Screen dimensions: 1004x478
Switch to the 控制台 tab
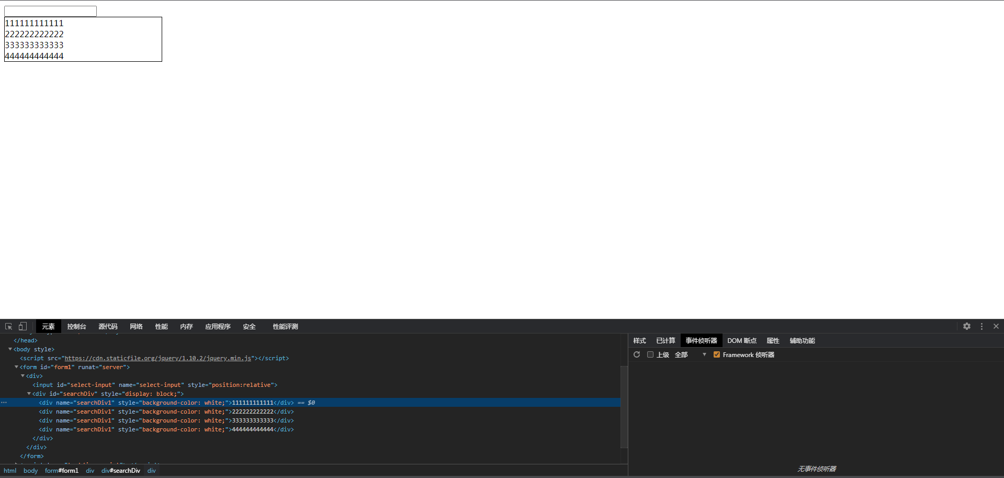tap(76, 326)
